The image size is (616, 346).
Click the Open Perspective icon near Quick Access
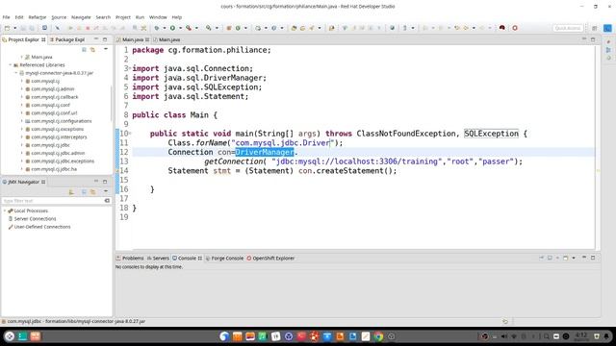(x=595, y=28)
